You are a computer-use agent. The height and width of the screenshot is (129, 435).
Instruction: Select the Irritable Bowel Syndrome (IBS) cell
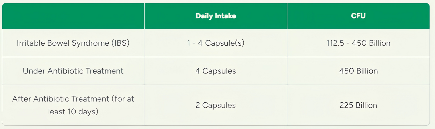[73, 43]
